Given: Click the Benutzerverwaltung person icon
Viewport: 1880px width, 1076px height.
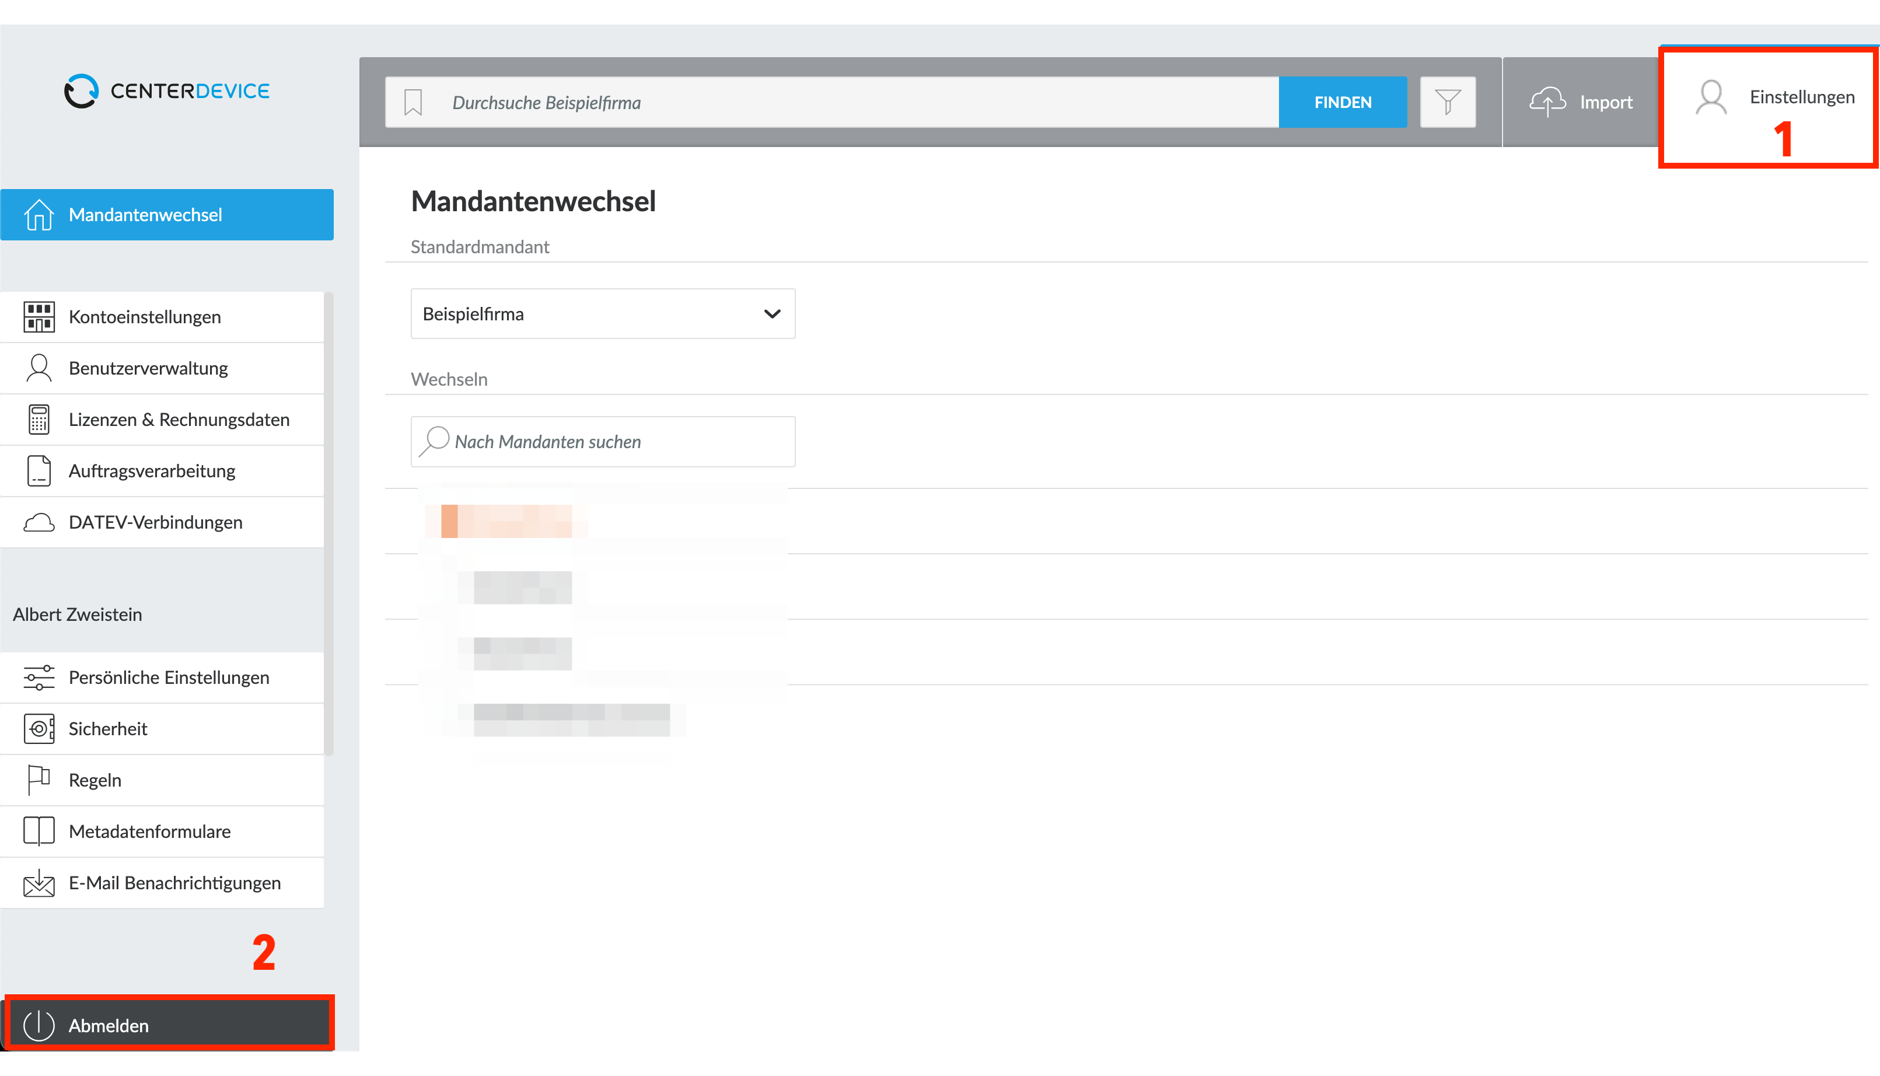Looking at the screenshot, I should (39, 368).
